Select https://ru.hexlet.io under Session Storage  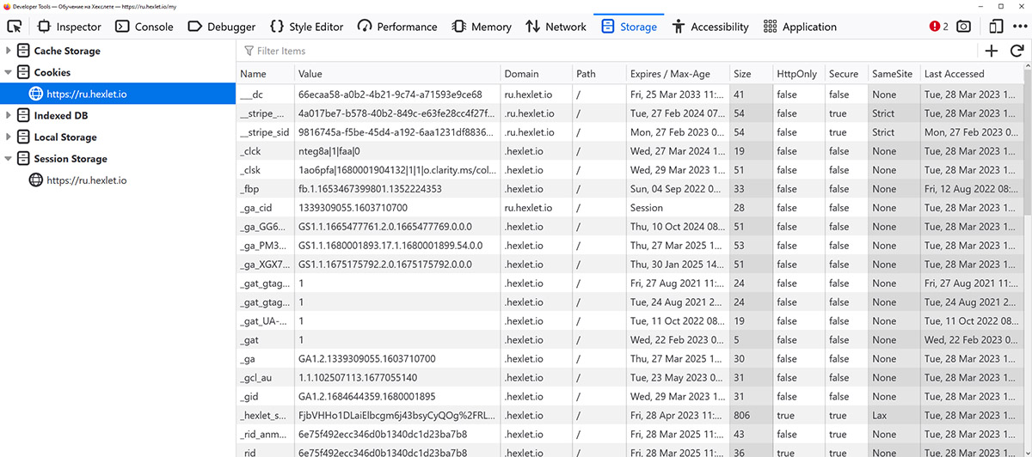click(x=87, y=180)
